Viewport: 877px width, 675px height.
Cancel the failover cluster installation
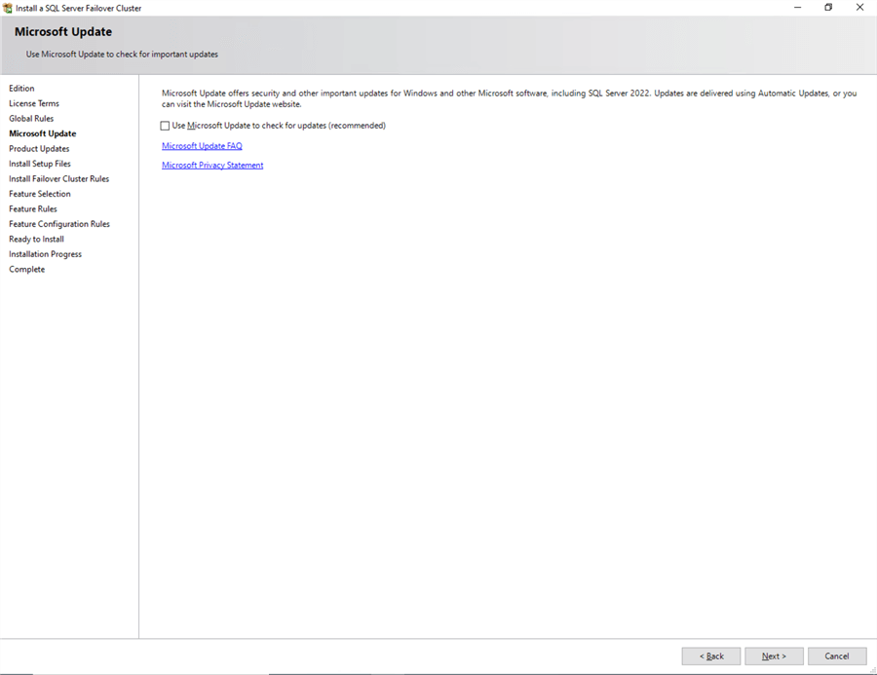click(x=837, y=656)
